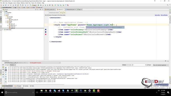
Task: Click the Save All toolbar icon
Action: pyautogui.click(x=3, y=5)
